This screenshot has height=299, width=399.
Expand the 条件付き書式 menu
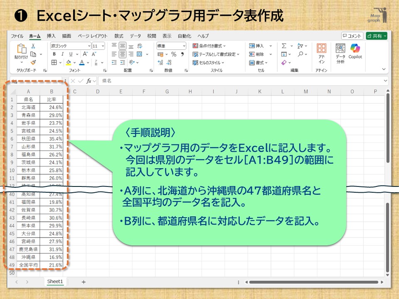point(209,46)
